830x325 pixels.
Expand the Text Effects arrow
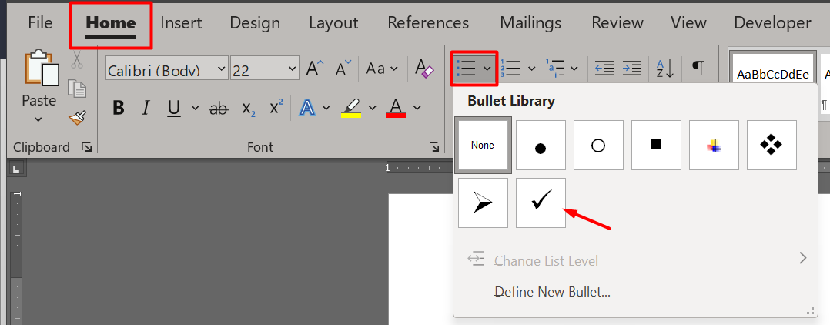(x=326, y=108)
